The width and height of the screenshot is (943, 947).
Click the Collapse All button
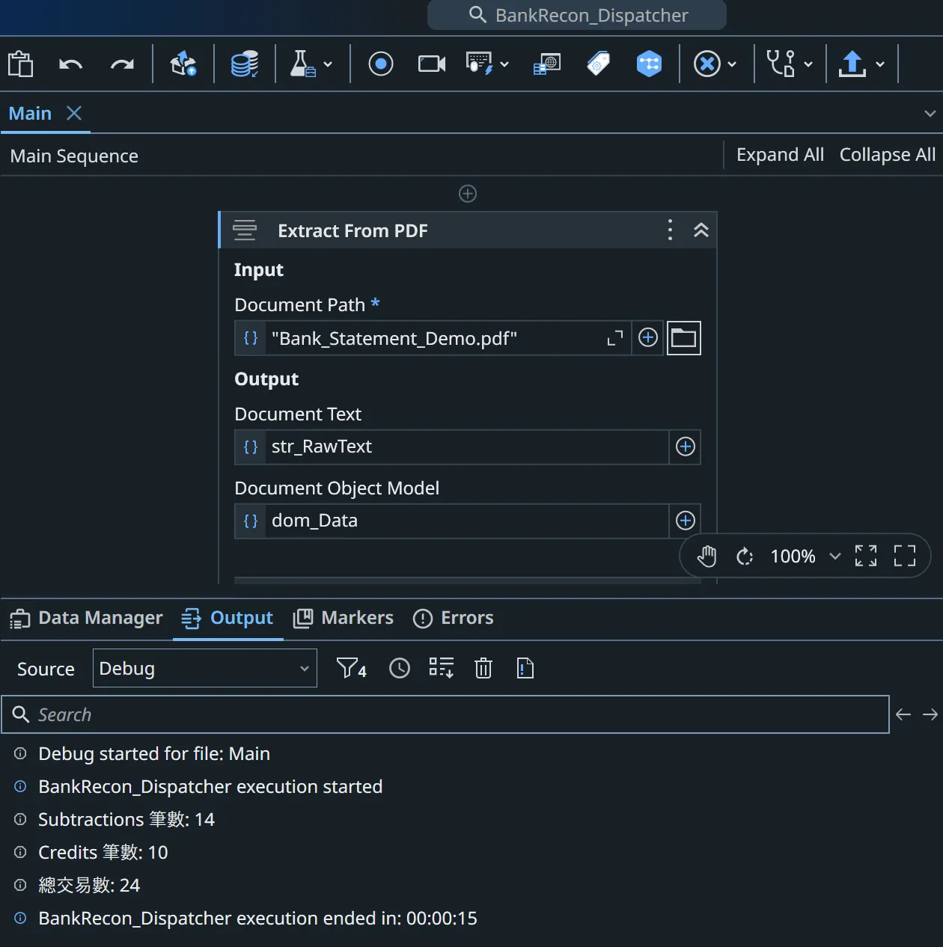[x=888, y=155]
